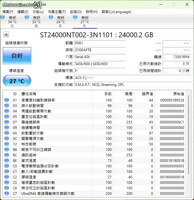This screenshot has height=200, width=194.
Task: Click status orb of attribute C0 電源關閉磁頭收回計數
Action: [x=7, y=166]
